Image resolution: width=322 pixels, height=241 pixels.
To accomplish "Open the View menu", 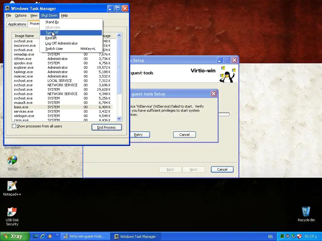I will pos(34,15).
